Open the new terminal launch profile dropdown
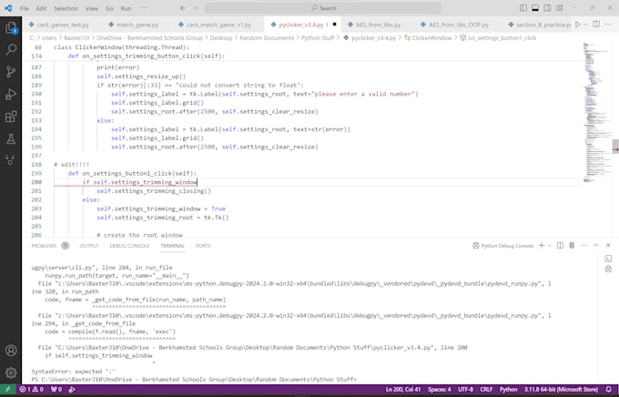The height and width of the screenshot is (397, 619). pyautogui.click(x=549, y=245)
